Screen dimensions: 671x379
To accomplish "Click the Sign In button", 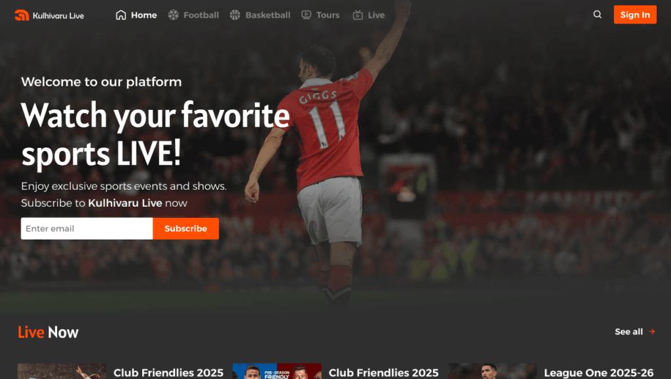I will click(x=635, y=14).
